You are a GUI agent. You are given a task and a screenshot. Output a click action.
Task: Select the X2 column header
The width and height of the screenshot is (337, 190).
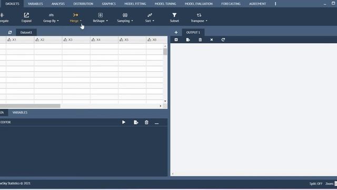48,40
